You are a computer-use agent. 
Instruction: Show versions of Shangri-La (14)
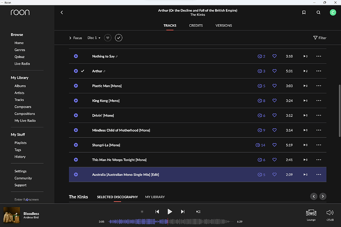click(x=260, y=145)
